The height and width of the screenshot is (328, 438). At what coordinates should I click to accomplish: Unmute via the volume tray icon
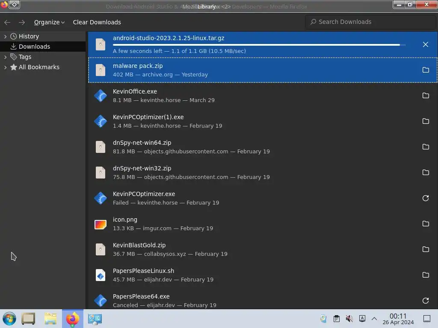click(x=349, y=319)
